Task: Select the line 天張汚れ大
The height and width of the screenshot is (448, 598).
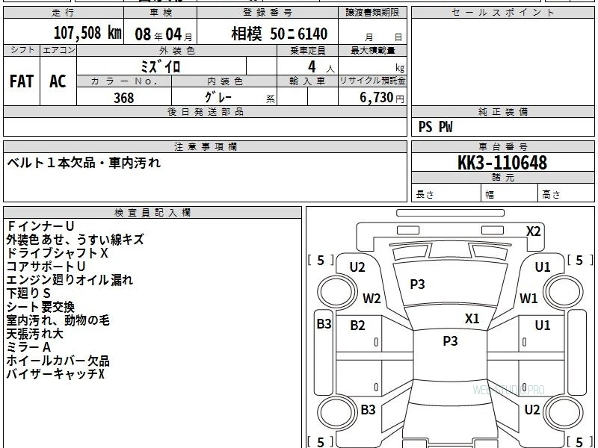Action: (34, 334)
